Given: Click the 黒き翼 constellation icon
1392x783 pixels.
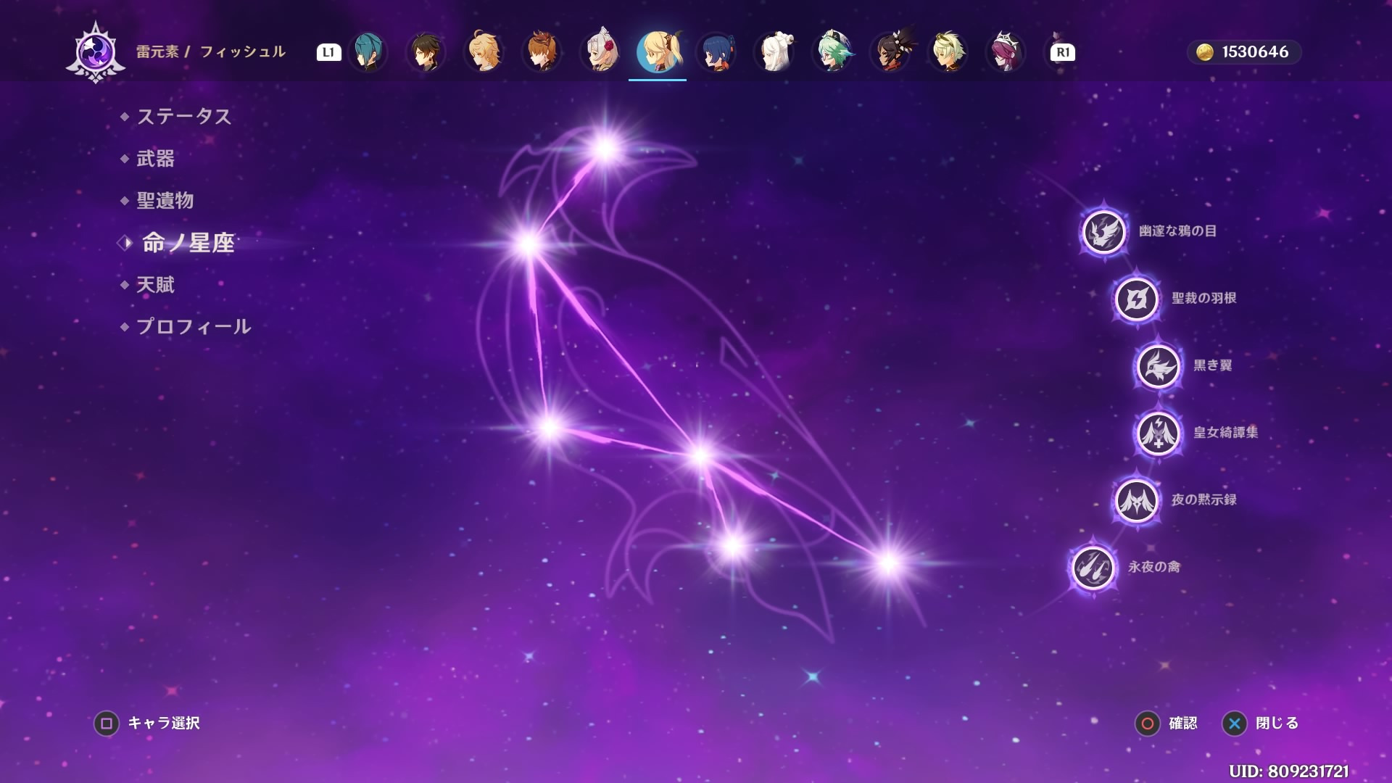Looking at the screenshot, I should point(1158,366).
